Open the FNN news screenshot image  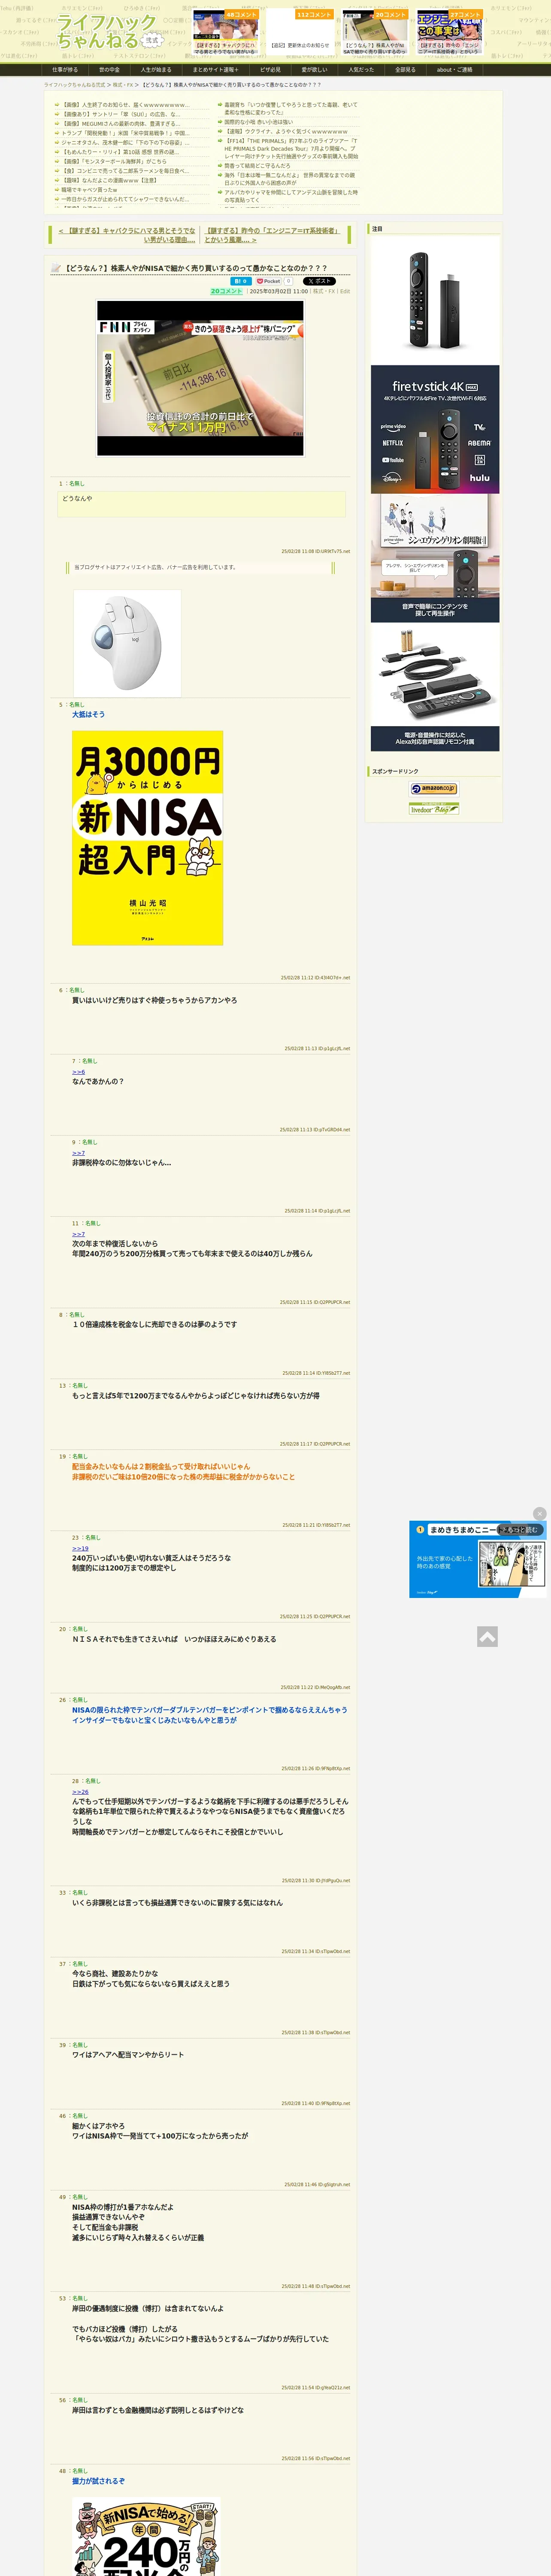[x=200, y=378]
